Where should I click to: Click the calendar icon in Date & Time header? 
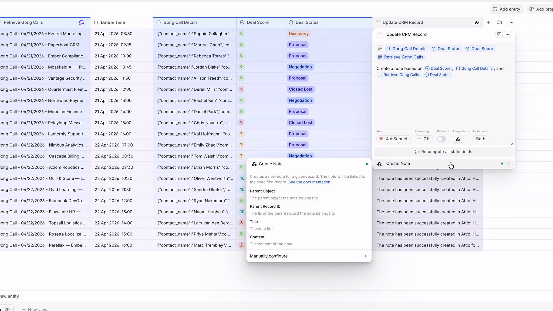pyautogui.click(x=96, y=22)
